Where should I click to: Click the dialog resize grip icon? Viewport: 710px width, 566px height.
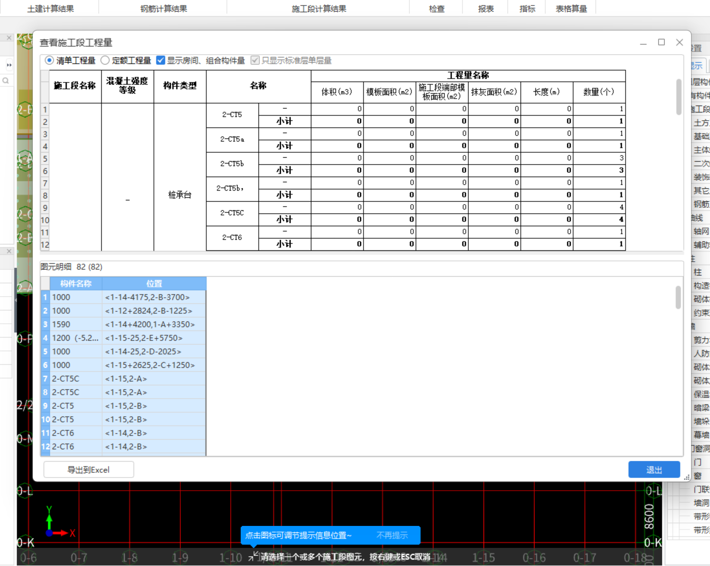click(686, 477)
